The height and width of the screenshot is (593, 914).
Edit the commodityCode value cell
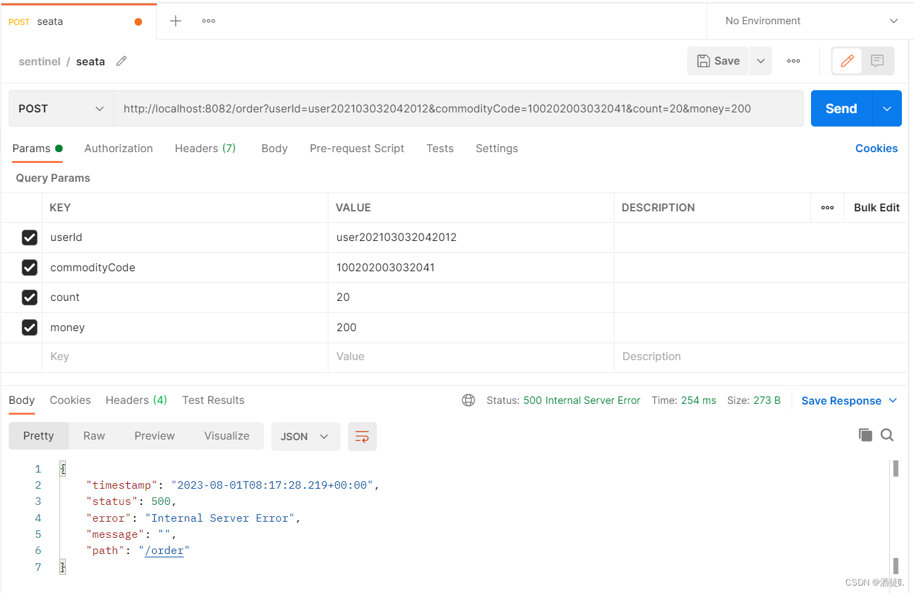tap(471, 267)
